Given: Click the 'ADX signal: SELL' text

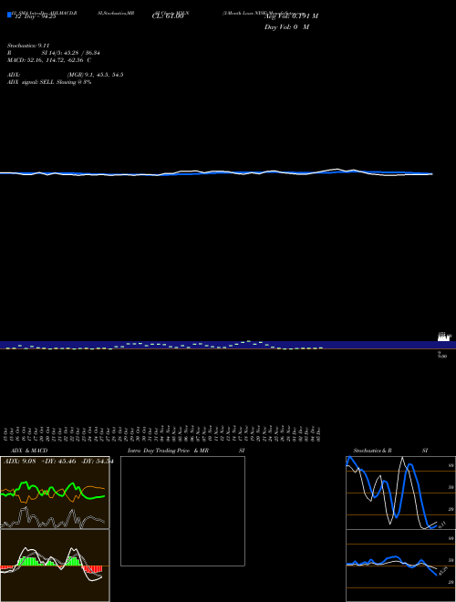Looking at the screenshot, I should coord(31,82).
